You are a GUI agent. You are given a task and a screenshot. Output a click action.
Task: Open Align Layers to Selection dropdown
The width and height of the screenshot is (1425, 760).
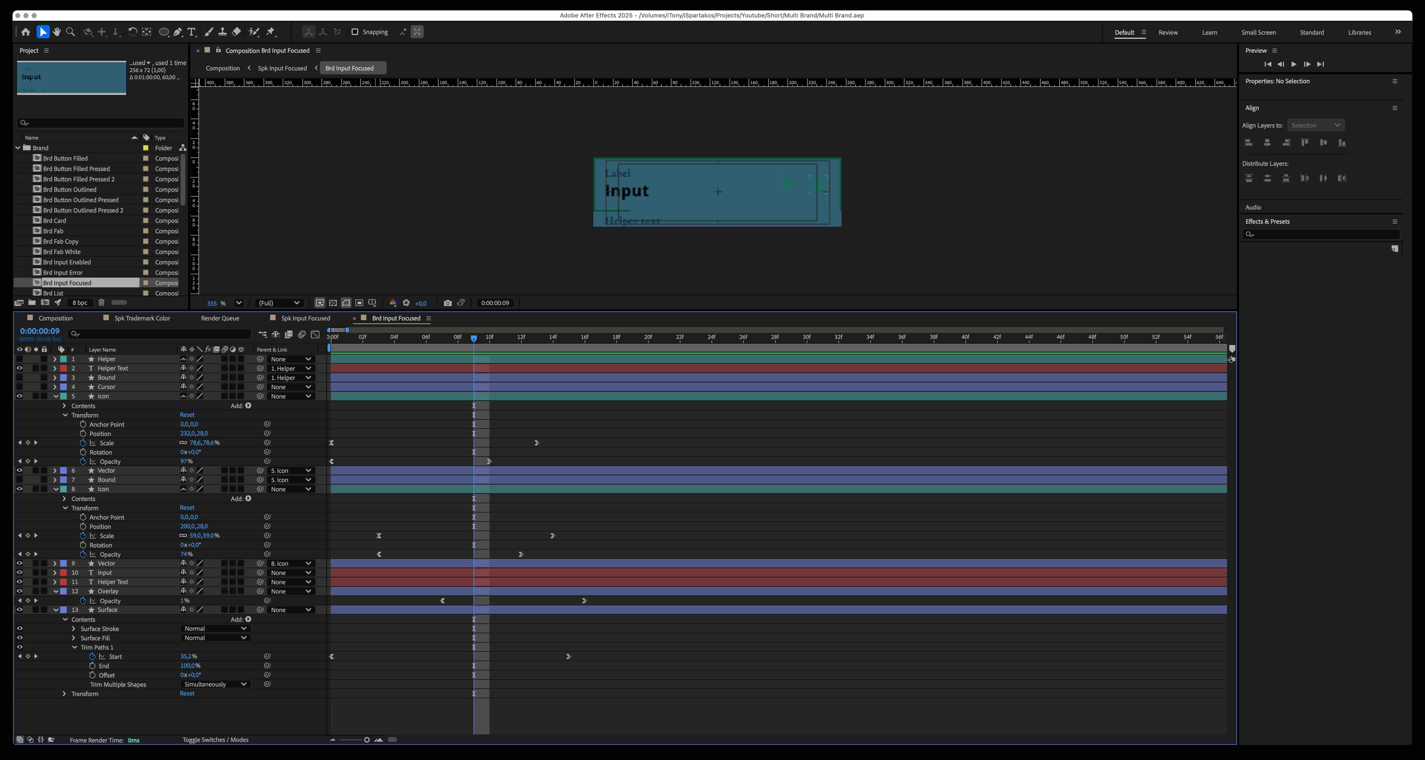(1315, 125)
